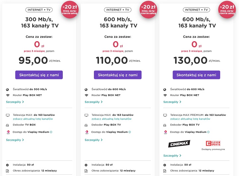
Task: Expand Szczegóły under Router in 300 Mb/s plan
Action: tap(15, 102)
